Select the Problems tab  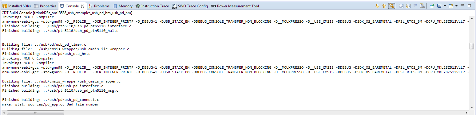(x=99, y=6)
